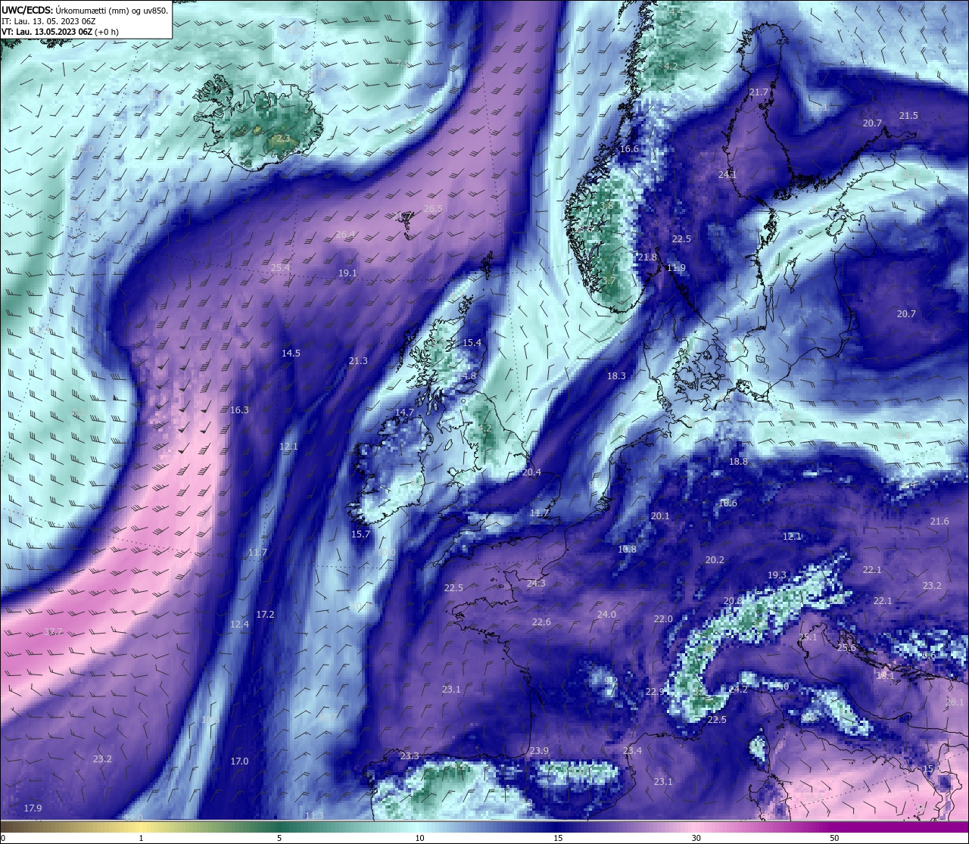Click the map value 22.0

[x=663, y=619]
